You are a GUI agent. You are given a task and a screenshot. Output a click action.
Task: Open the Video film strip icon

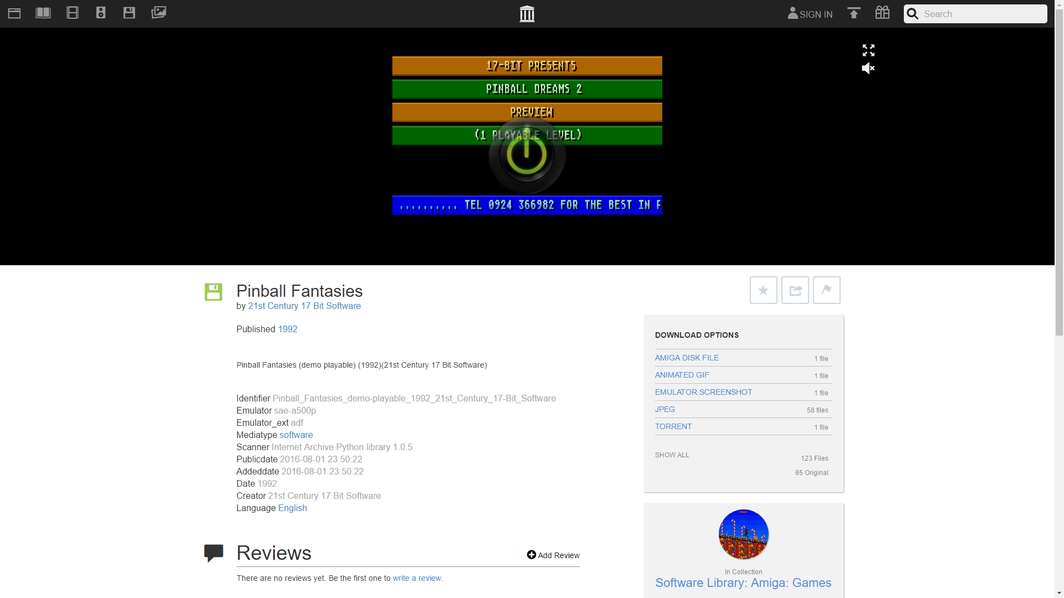click(x=72, y=13)
